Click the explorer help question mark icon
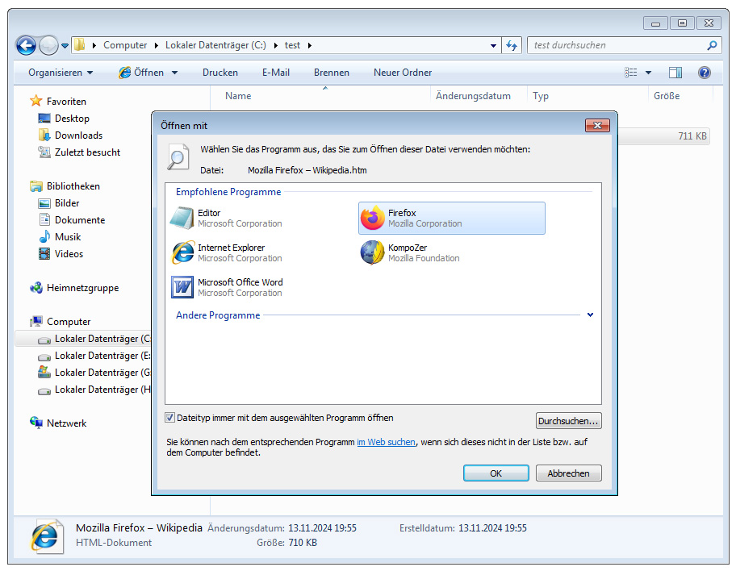736x571 pixels. pyautogui.click(x=704, y=73)
